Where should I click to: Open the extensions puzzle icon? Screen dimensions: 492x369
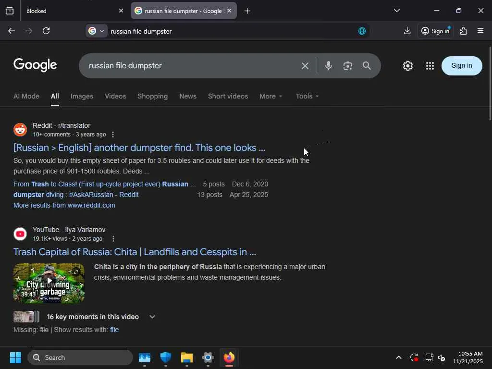(463, 31)
